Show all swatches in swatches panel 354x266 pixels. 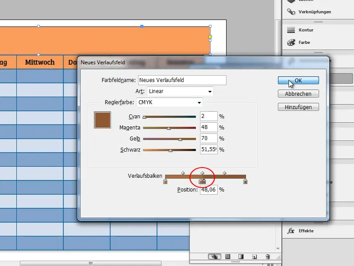(x=214, y=257)
